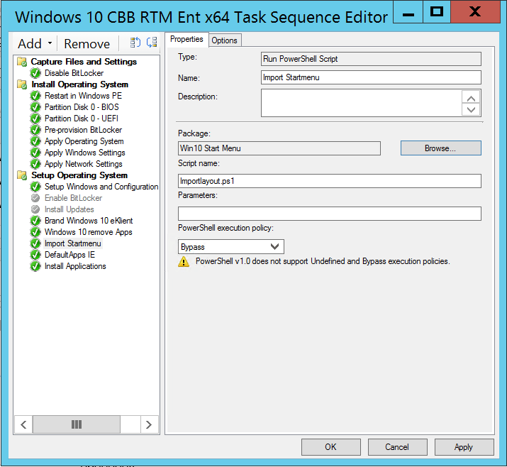Click check icon beside Partition Disk 0 - UEFI

tap(35, 119)
